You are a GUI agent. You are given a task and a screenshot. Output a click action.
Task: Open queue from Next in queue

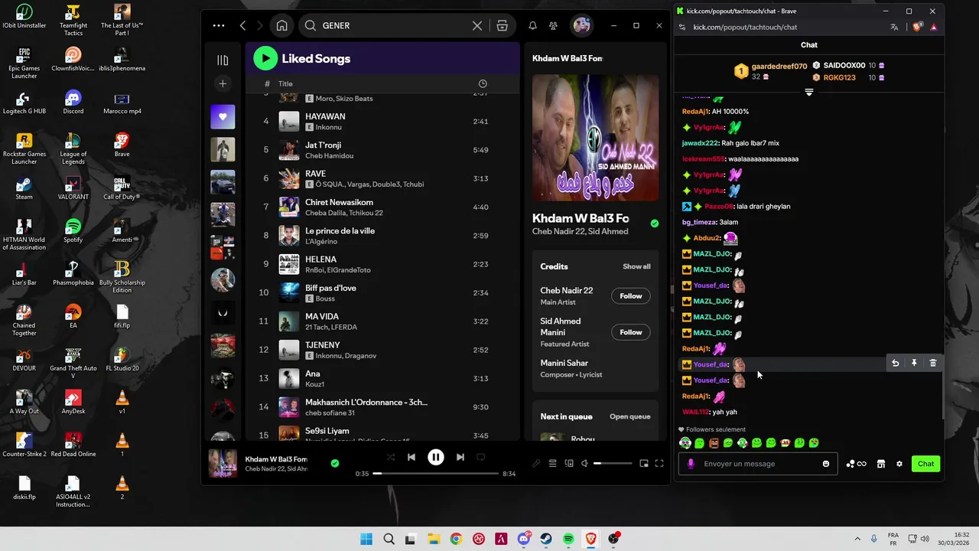629,416
